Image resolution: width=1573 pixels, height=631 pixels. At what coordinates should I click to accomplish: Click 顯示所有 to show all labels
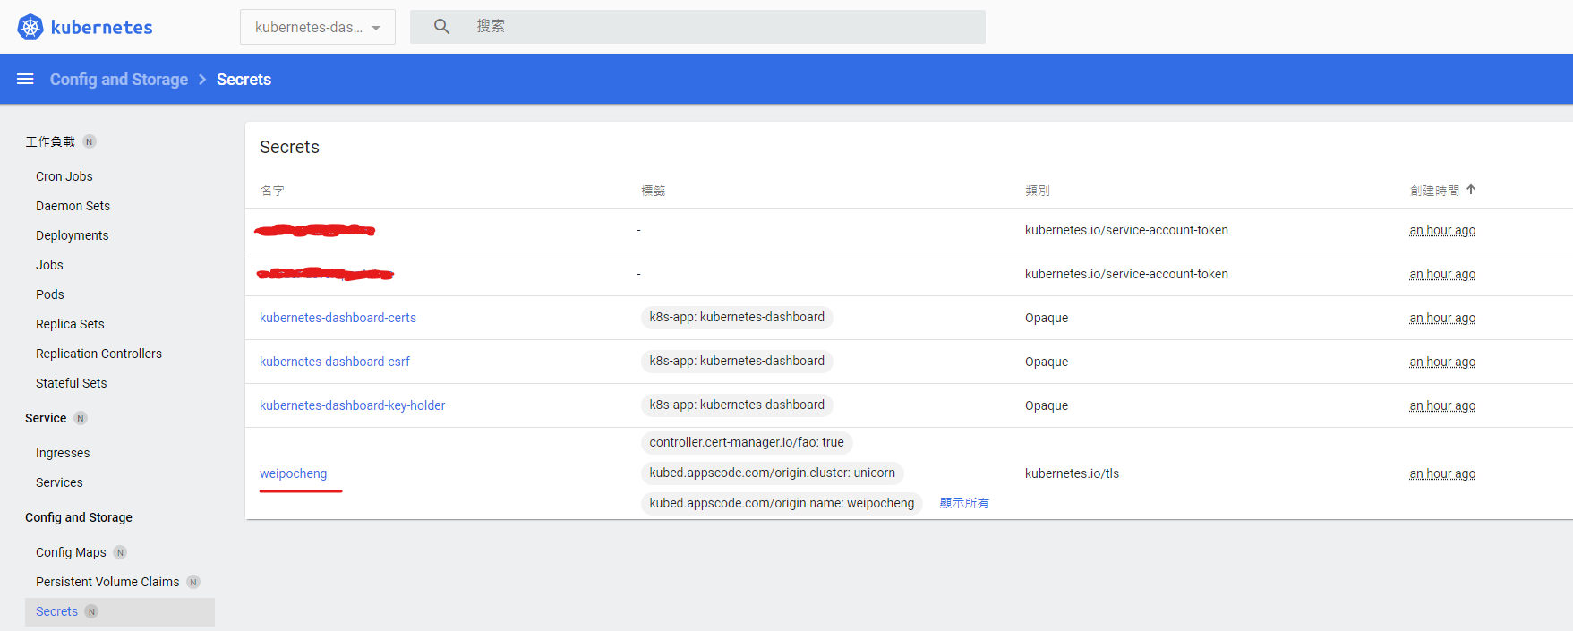tap(964, 503)
